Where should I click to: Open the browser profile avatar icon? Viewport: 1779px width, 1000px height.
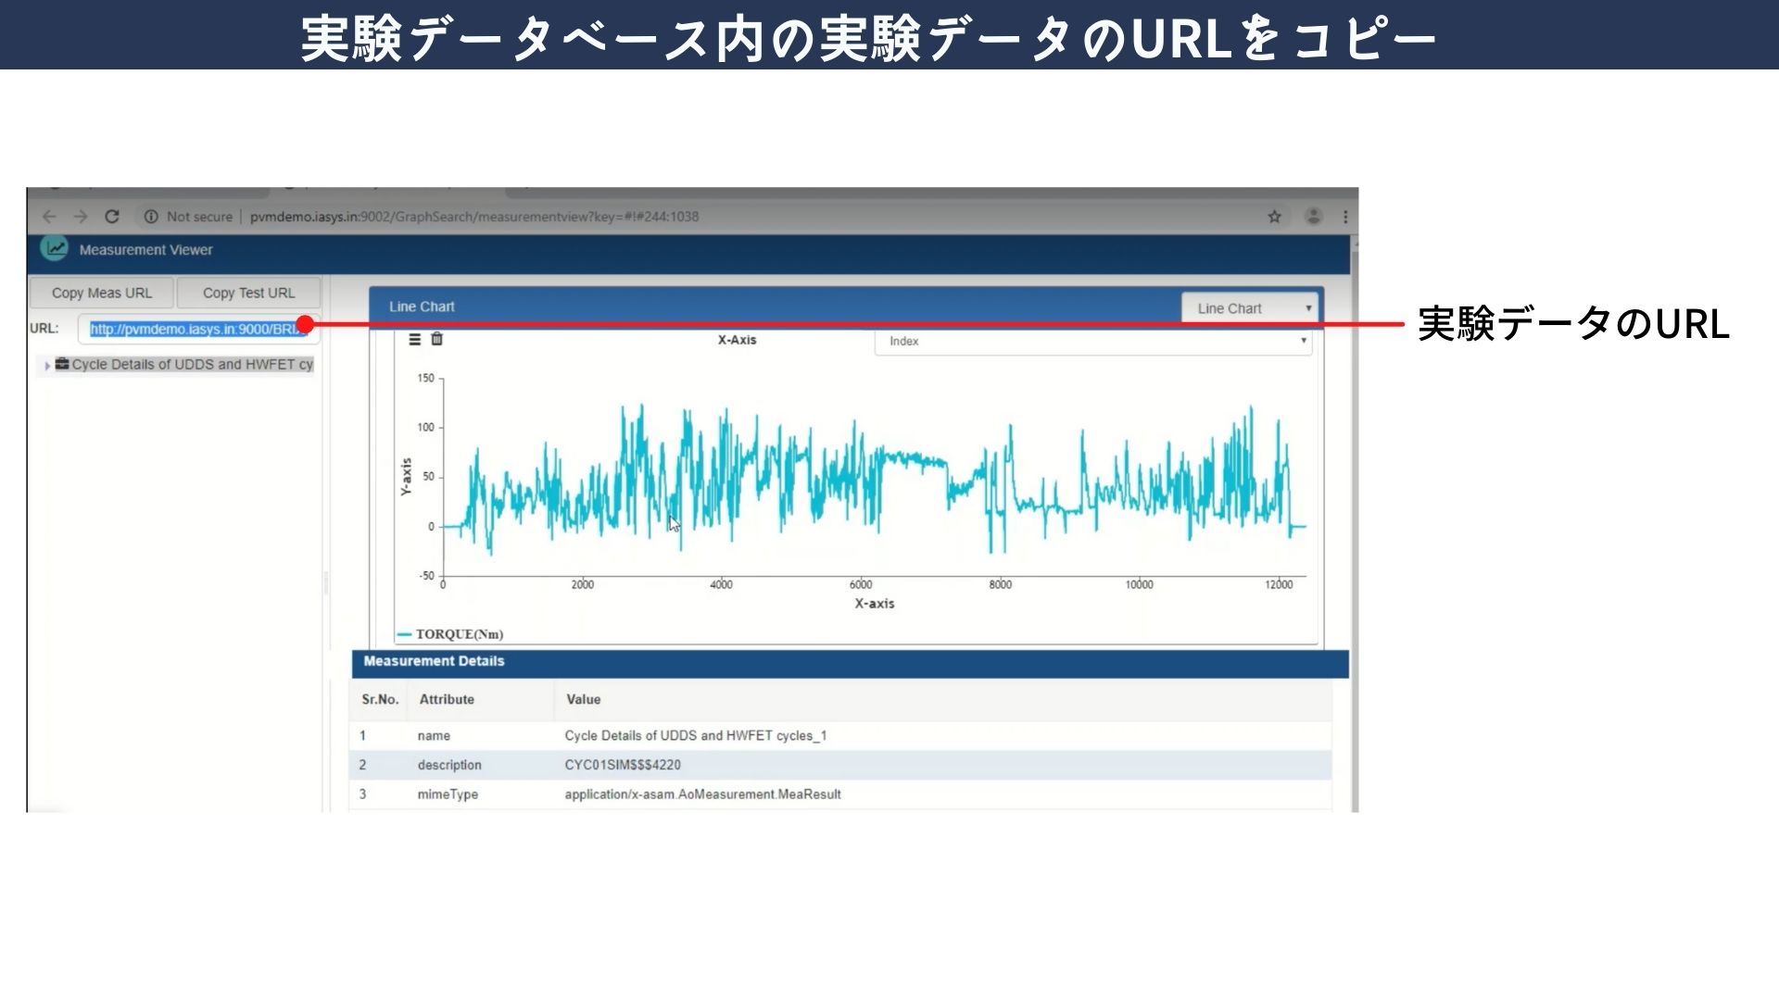coord(1314,217)
